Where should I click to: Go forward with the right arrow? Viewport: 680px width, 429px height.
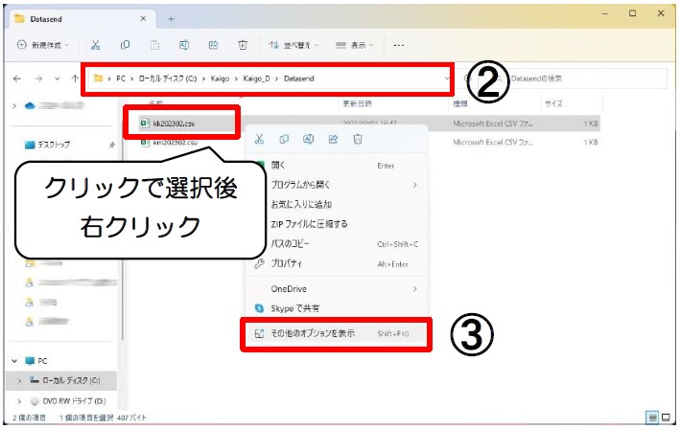click(38, 79)
